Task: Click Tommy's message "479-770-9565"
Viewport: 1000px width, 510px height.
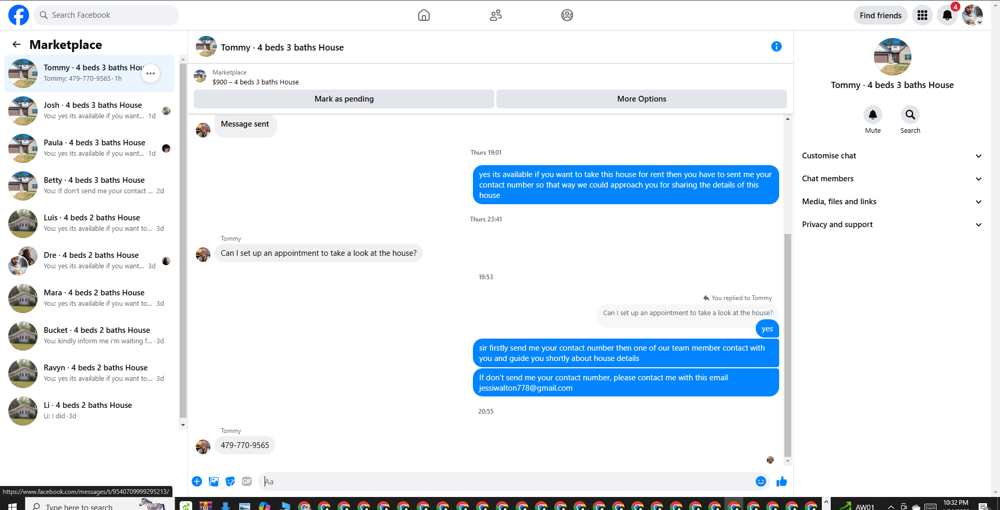Action: 245,445
